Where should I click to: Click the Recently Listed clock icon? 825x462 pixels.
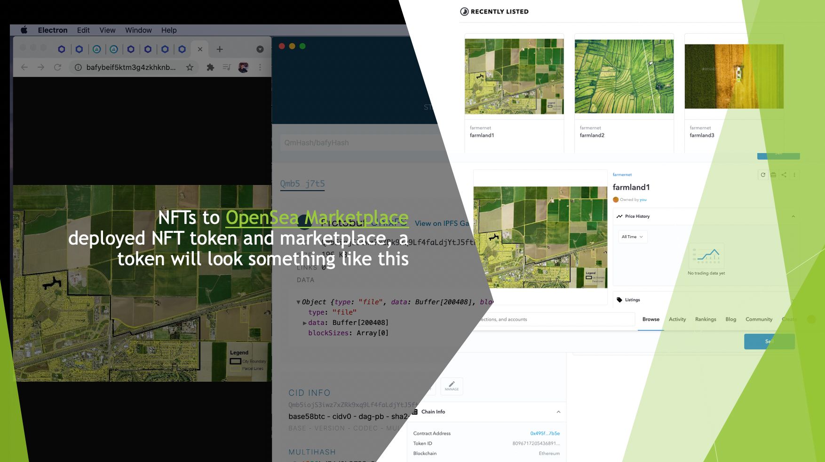(x=464, y=12)
